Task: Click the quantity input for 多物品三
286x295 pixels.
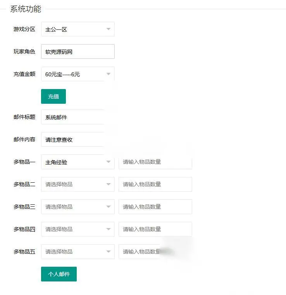Action: pos(155,207)
